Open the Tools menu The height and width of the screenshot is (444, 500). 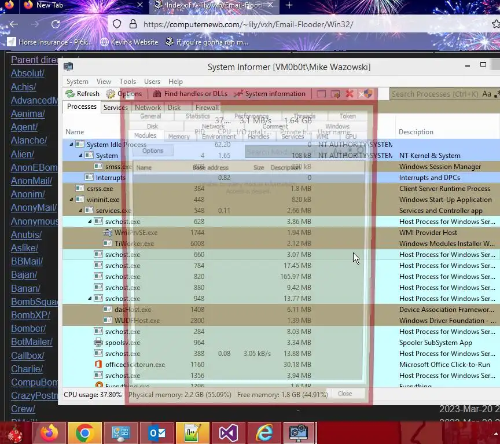point(127,82)
